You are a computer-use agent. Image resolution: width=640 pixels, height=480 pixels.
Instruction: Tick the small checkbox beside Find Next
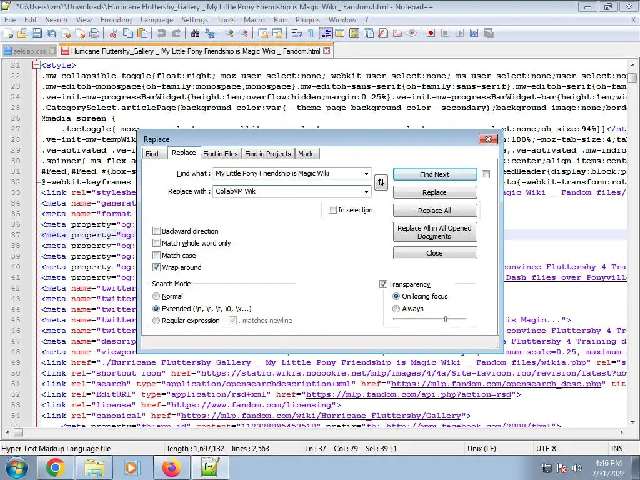[486, 174]
